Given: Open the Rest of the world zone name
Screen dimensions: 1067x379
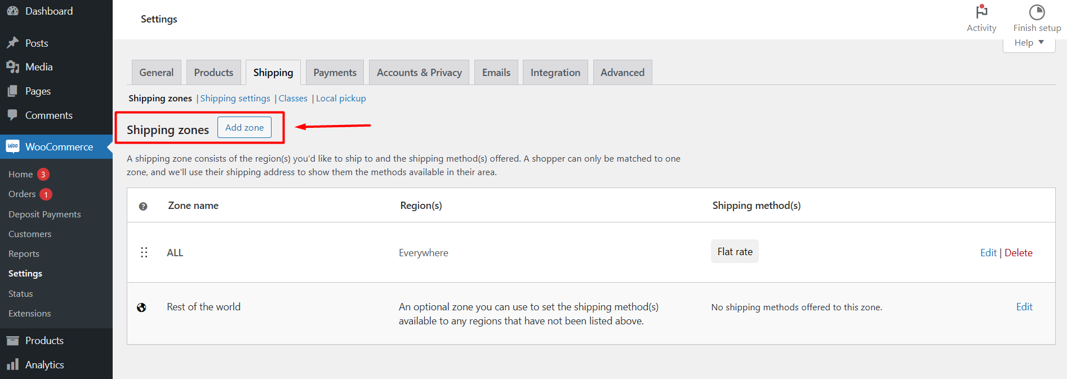Looking at the screenshot, I should (x=203, y=307).
